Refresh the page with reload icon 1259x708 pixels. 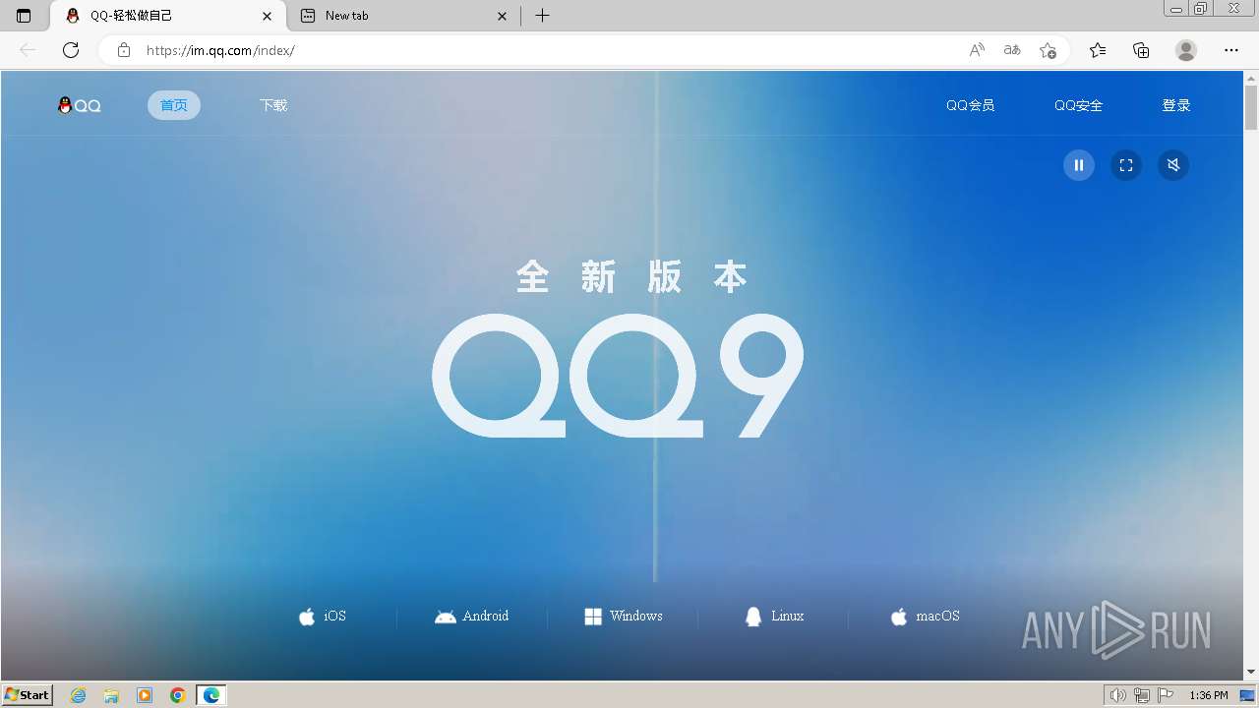[71, 50]
